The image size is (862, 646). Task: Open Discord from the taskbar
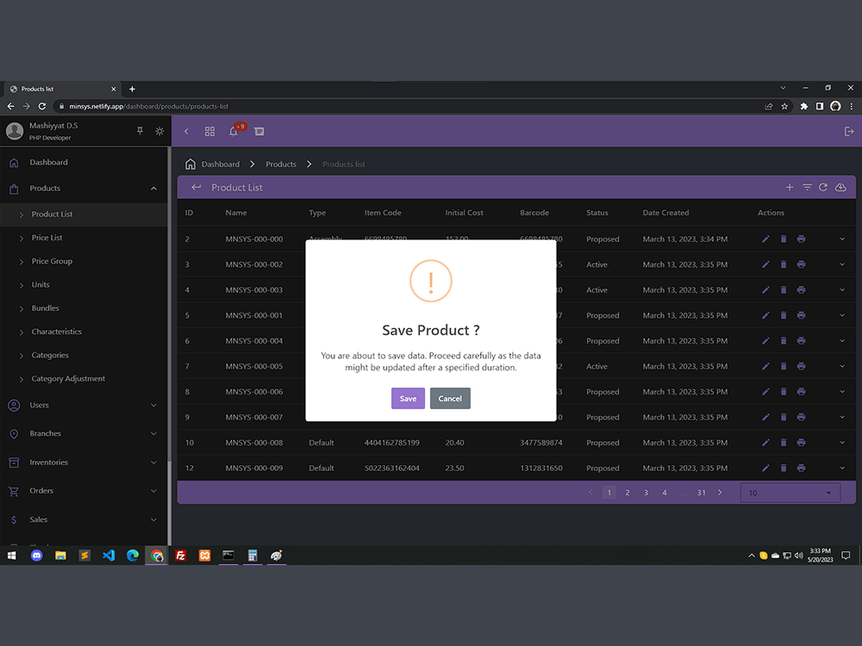37,556
